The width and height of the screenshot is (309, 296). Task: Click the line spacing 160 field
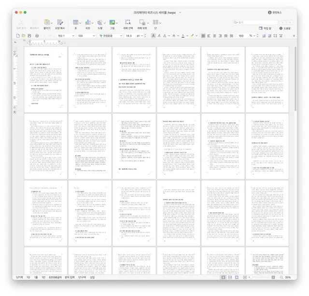pos(242,36)
